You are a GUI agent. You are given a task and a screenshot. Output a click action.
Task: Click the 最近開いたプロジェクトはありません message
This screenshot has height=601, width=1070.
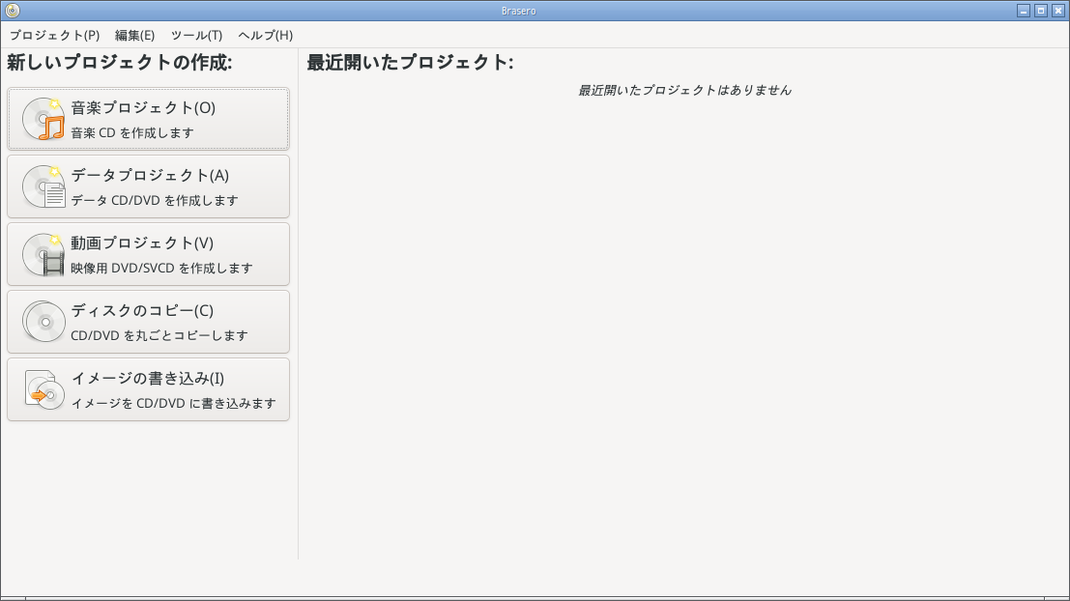[684, 90]
